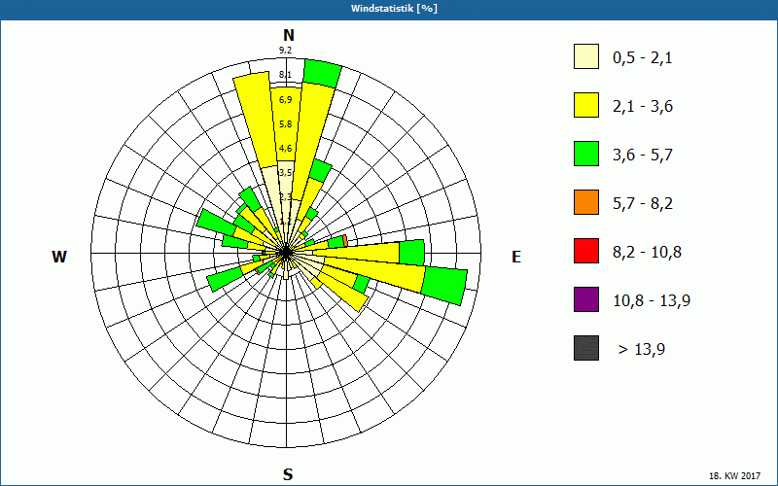Click the purple 10,8 - 13,9 legend swatch

click(586, 299)
